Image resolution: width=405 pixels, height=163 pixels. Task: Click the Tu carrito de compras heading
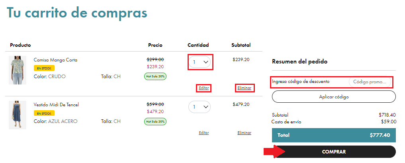coord(77,13)
